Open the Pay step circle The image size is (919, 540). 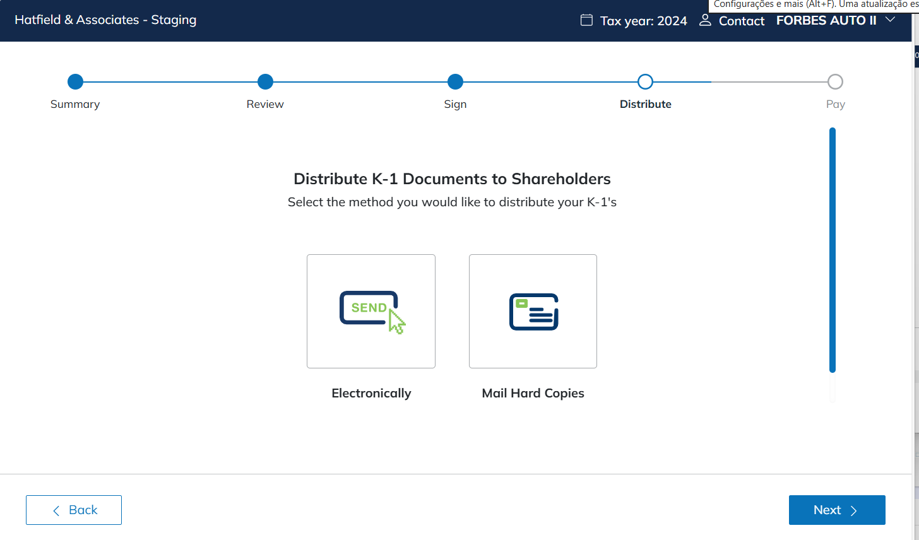pyautogui.click(x=835, y=81)
